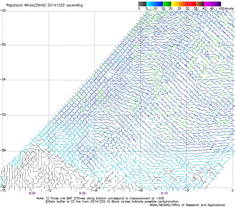Click the green 15-20 knots legend segment

point(167,4)
